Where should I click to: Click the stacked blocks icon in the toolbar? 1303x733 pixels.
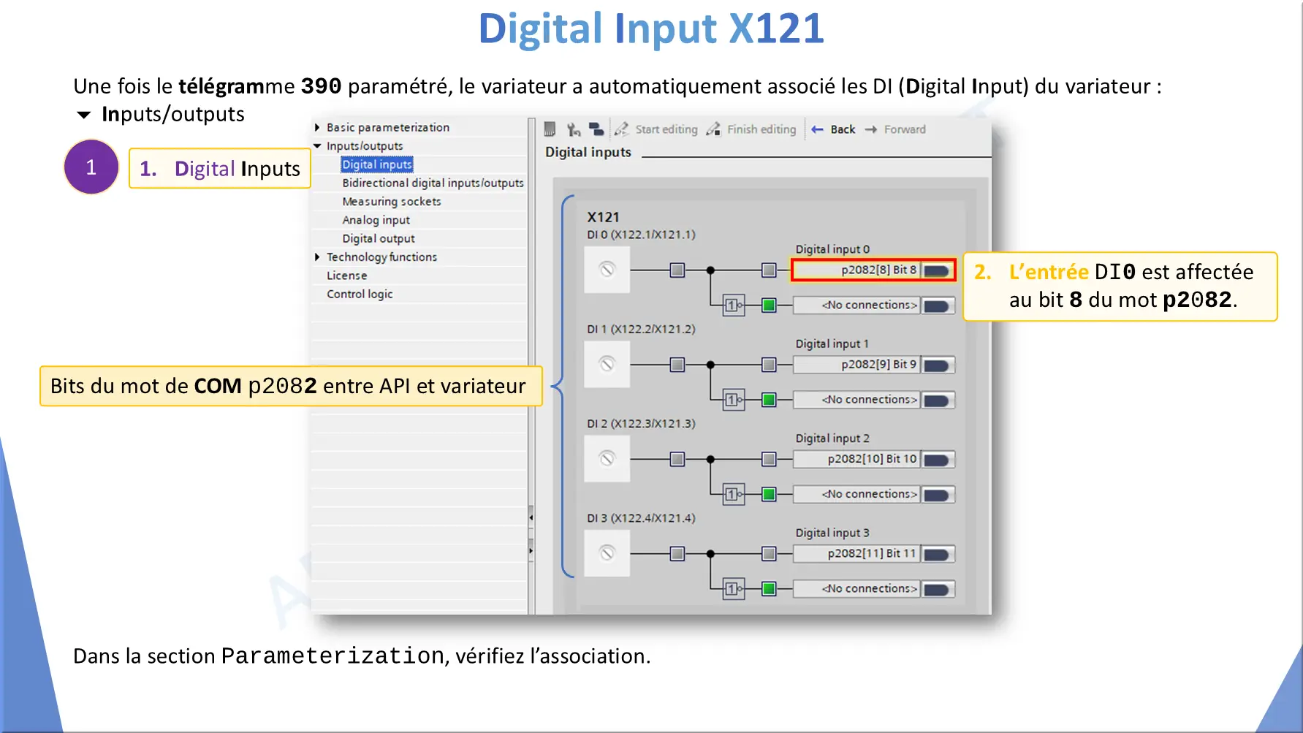pos(596,129)
